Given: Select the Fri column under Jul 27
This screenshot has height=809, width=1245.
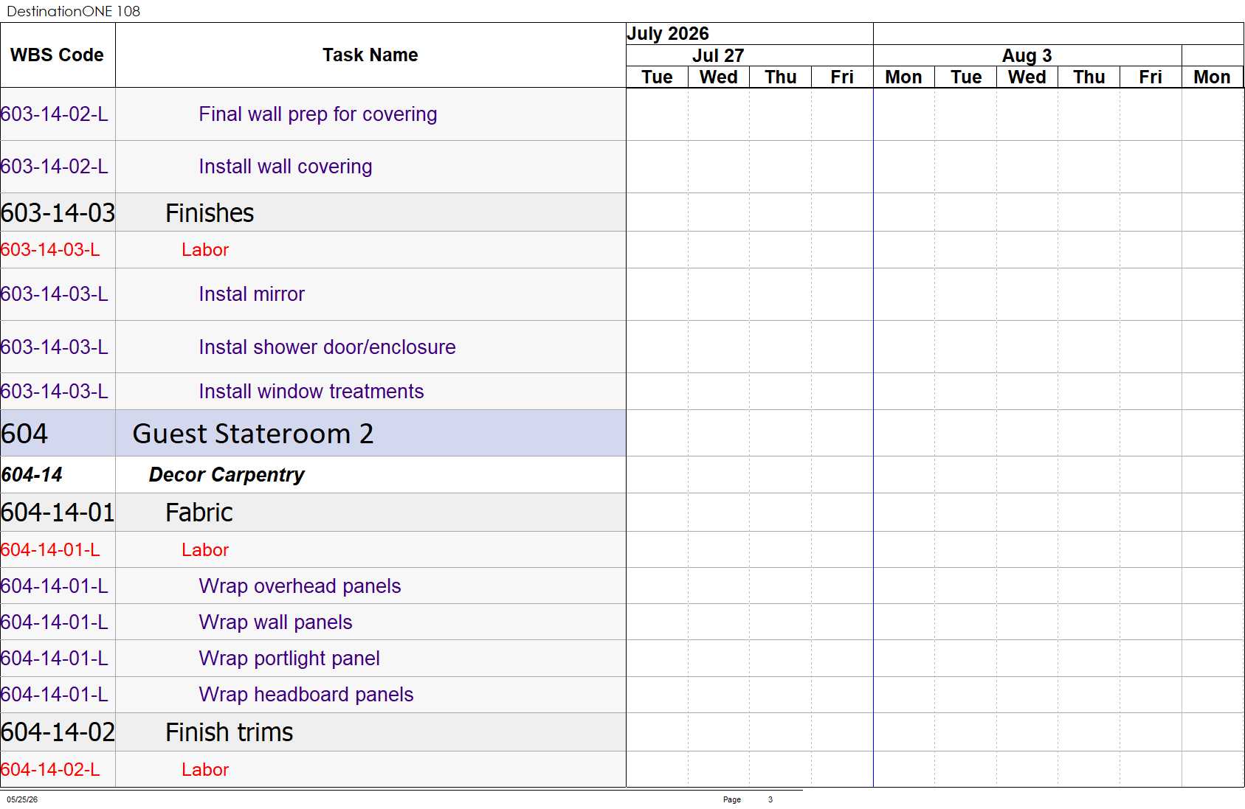Looking at the screenshot, I should (x=842, y=77).
